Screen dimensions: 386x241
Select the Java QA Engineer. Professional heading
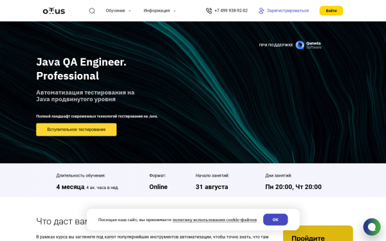(81, 69)
